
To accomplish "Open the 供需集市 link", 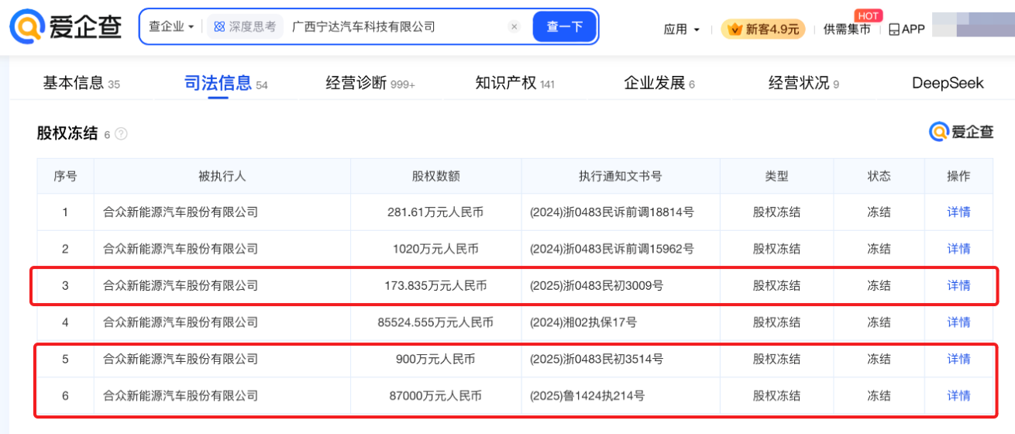I will pyautogui.click(x=846, y=29).
